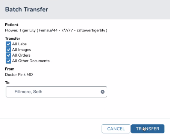
Task: Click the All Other Documents label text
Action: point(31,61)
